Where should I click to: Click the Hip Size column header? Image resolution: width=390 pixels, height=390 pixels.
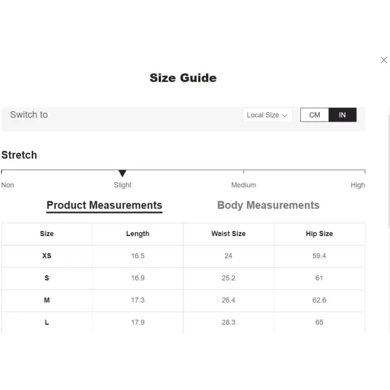pos(319,233)
